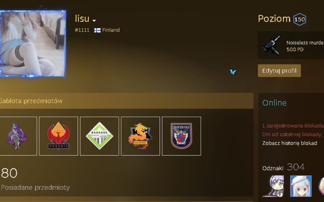Open the white-haired beret girl badge
324x202 pixels.
click(x=300, y=186)
